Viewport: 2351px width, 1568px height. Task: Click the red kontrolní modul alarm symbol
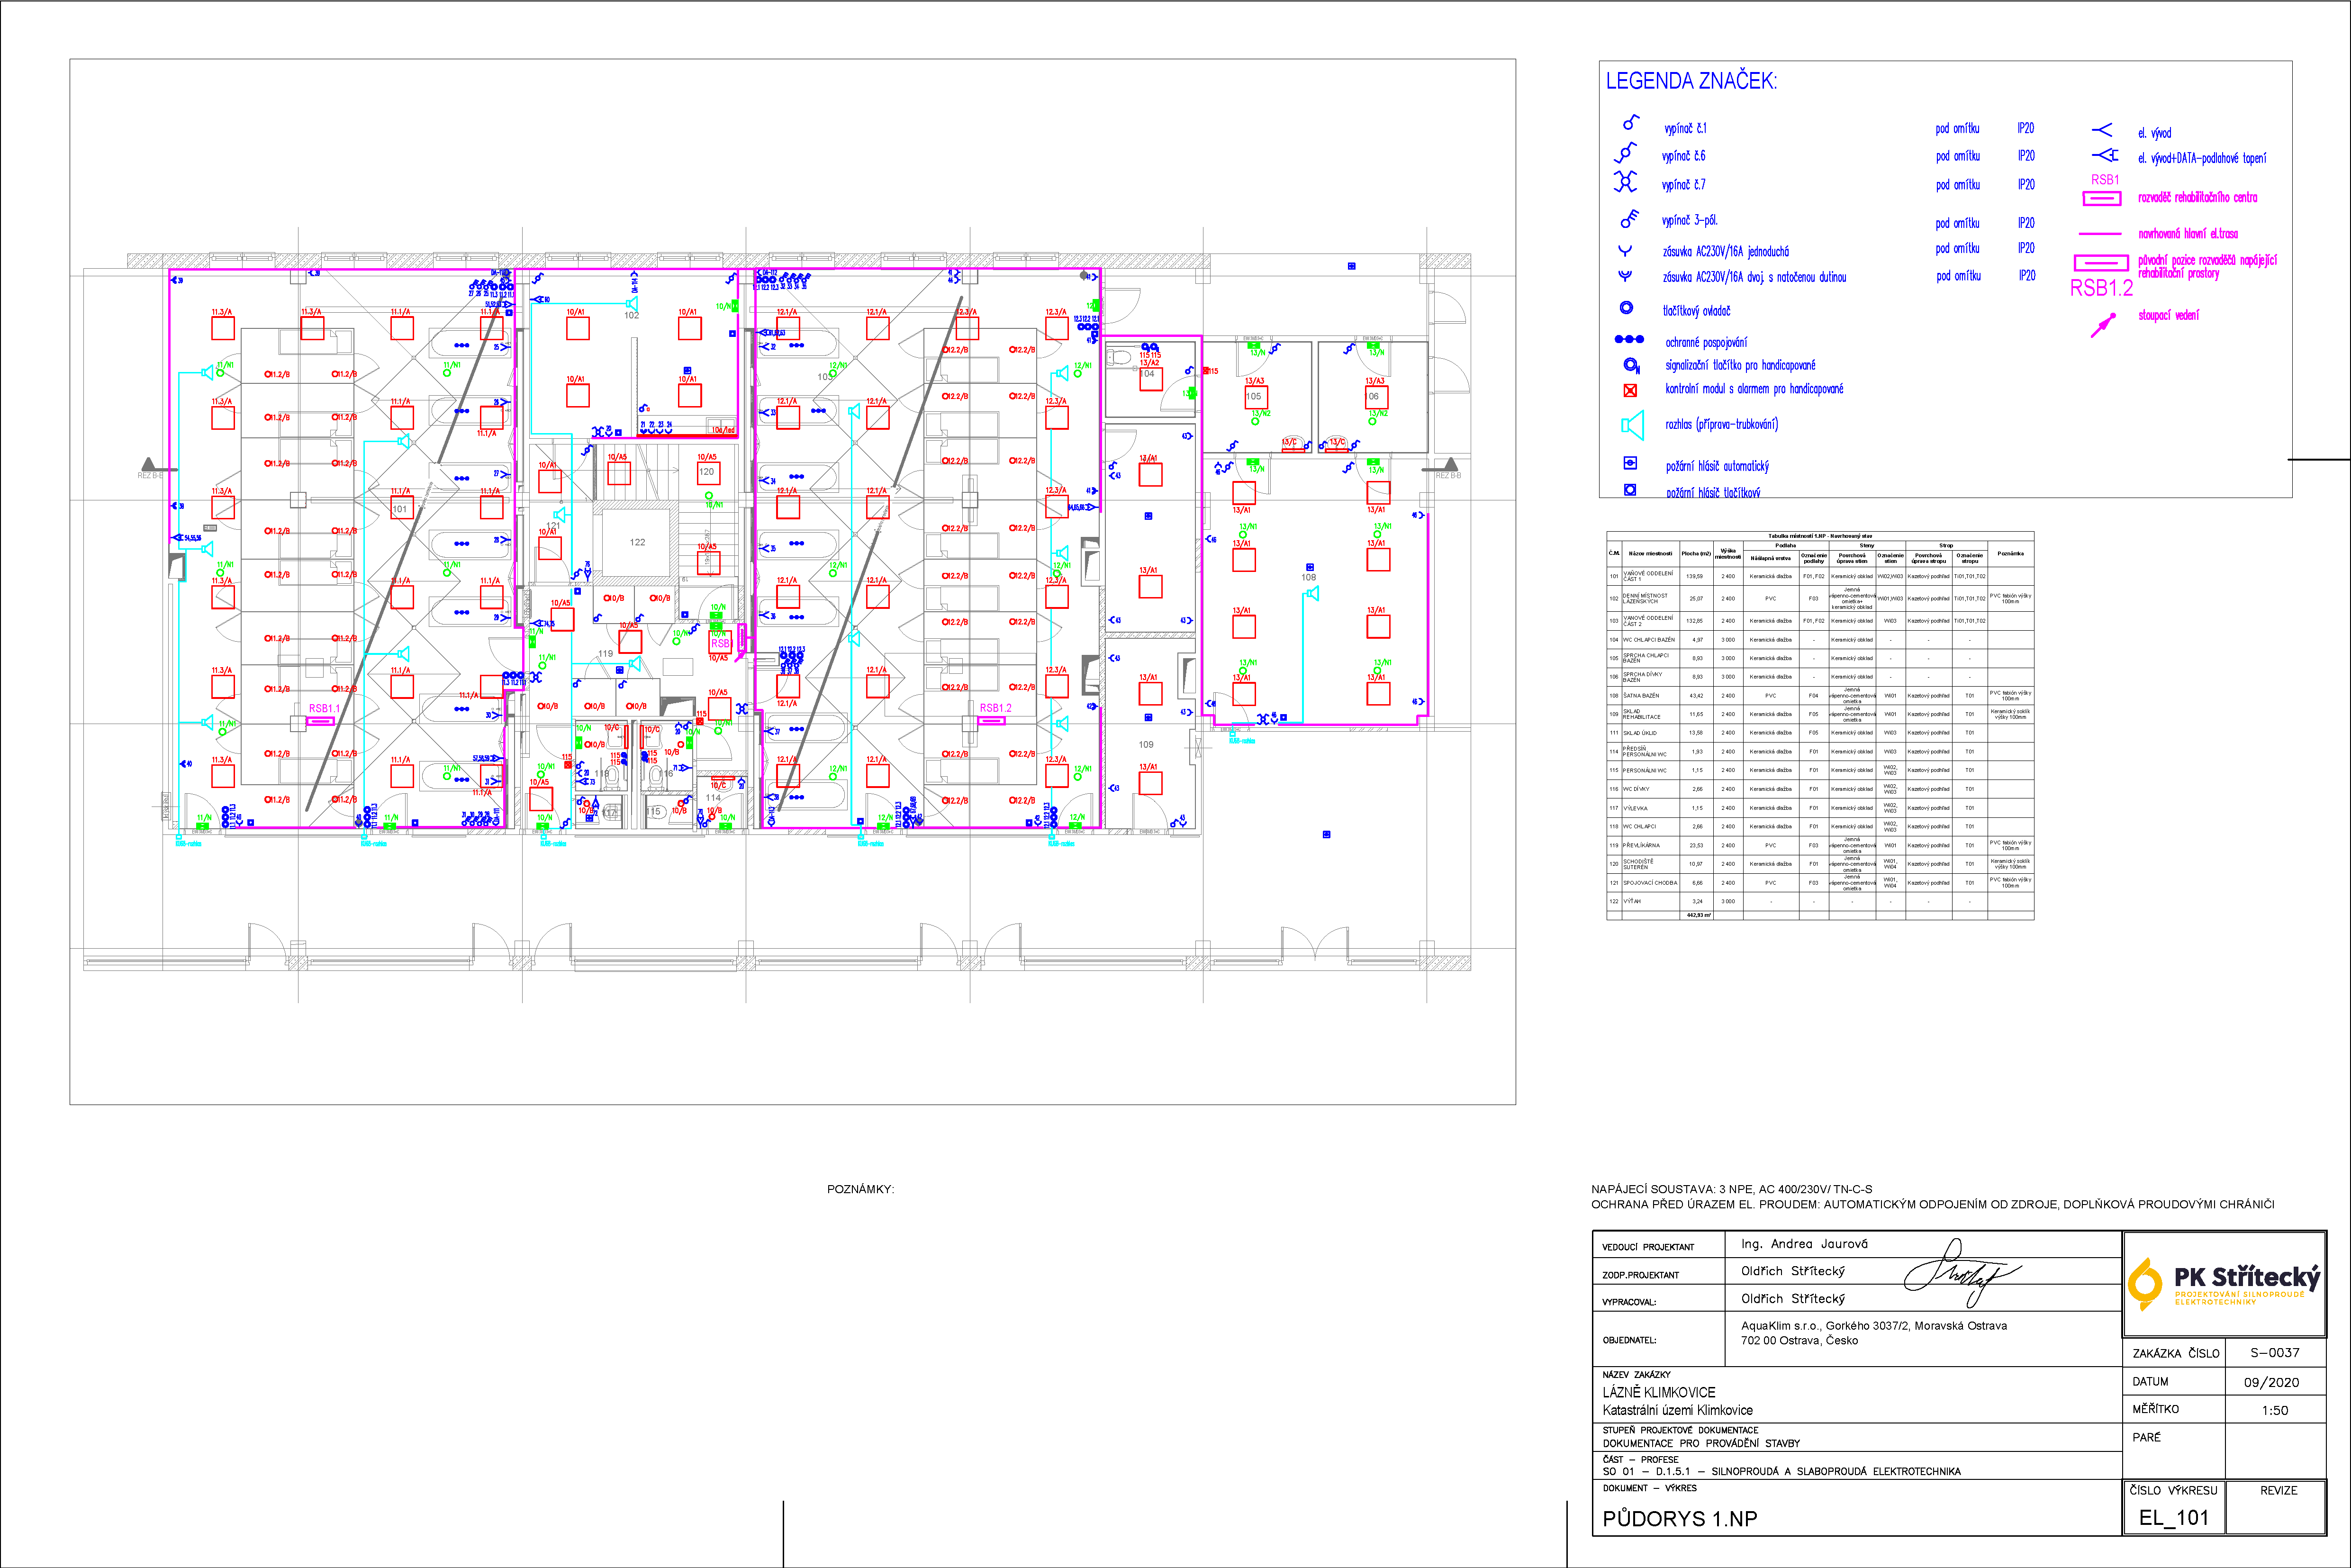1630,390
